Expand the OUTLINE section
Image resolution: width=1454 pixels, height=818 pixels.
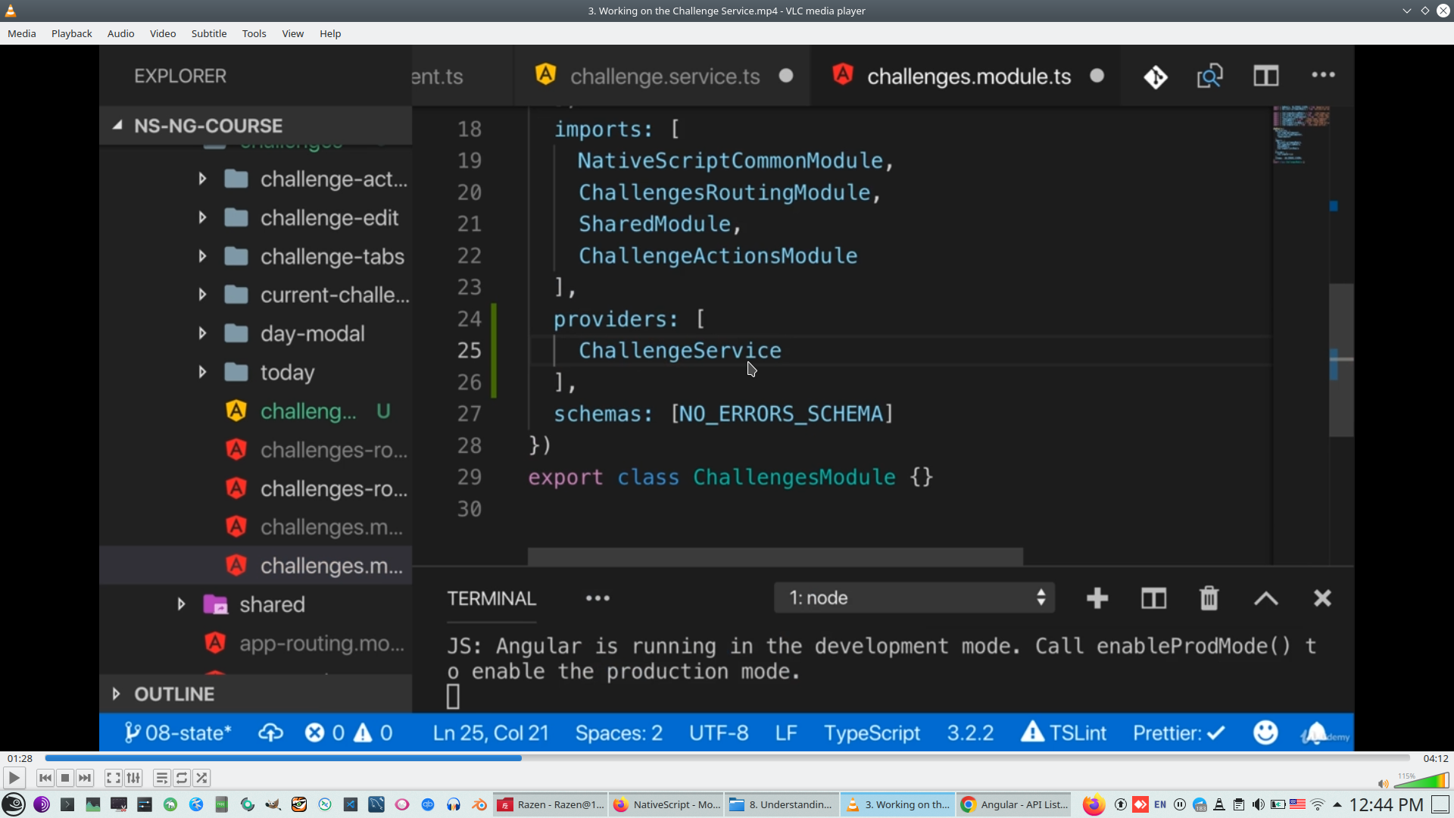tap(117, 694)
